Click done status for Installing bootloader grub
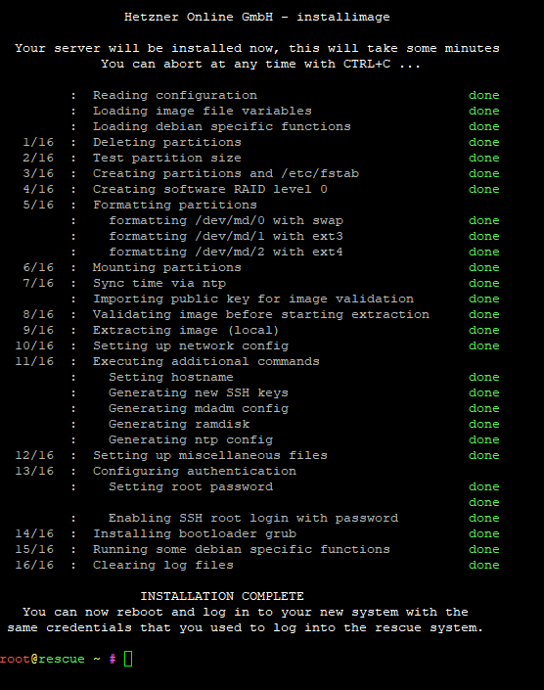Image resolution: width=544 pixels, height=690 pixels. (483, 533)
